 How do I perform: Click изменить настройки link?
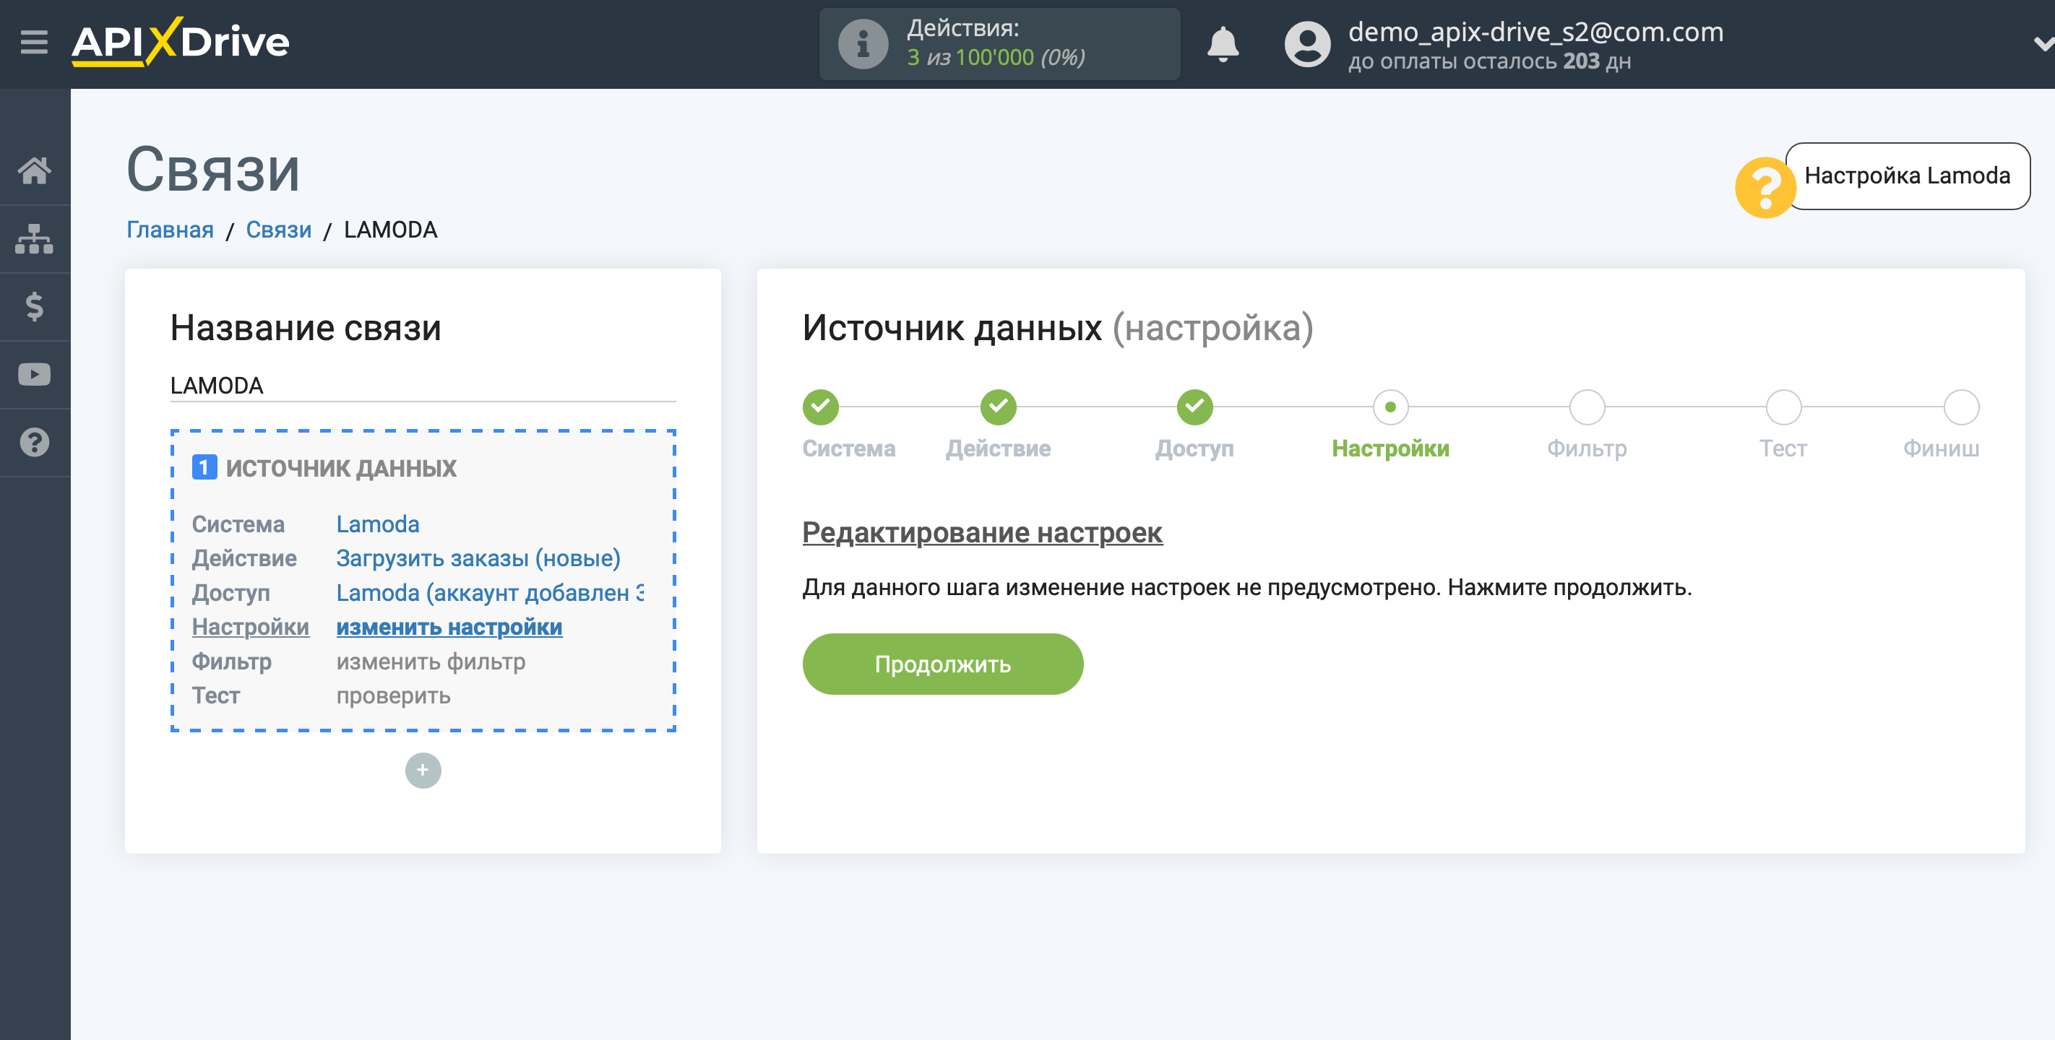click(x=449, y=627)
